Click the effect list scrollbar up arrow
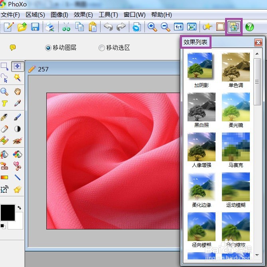This screenshot has width=267, height=267. tap(257, 54)
